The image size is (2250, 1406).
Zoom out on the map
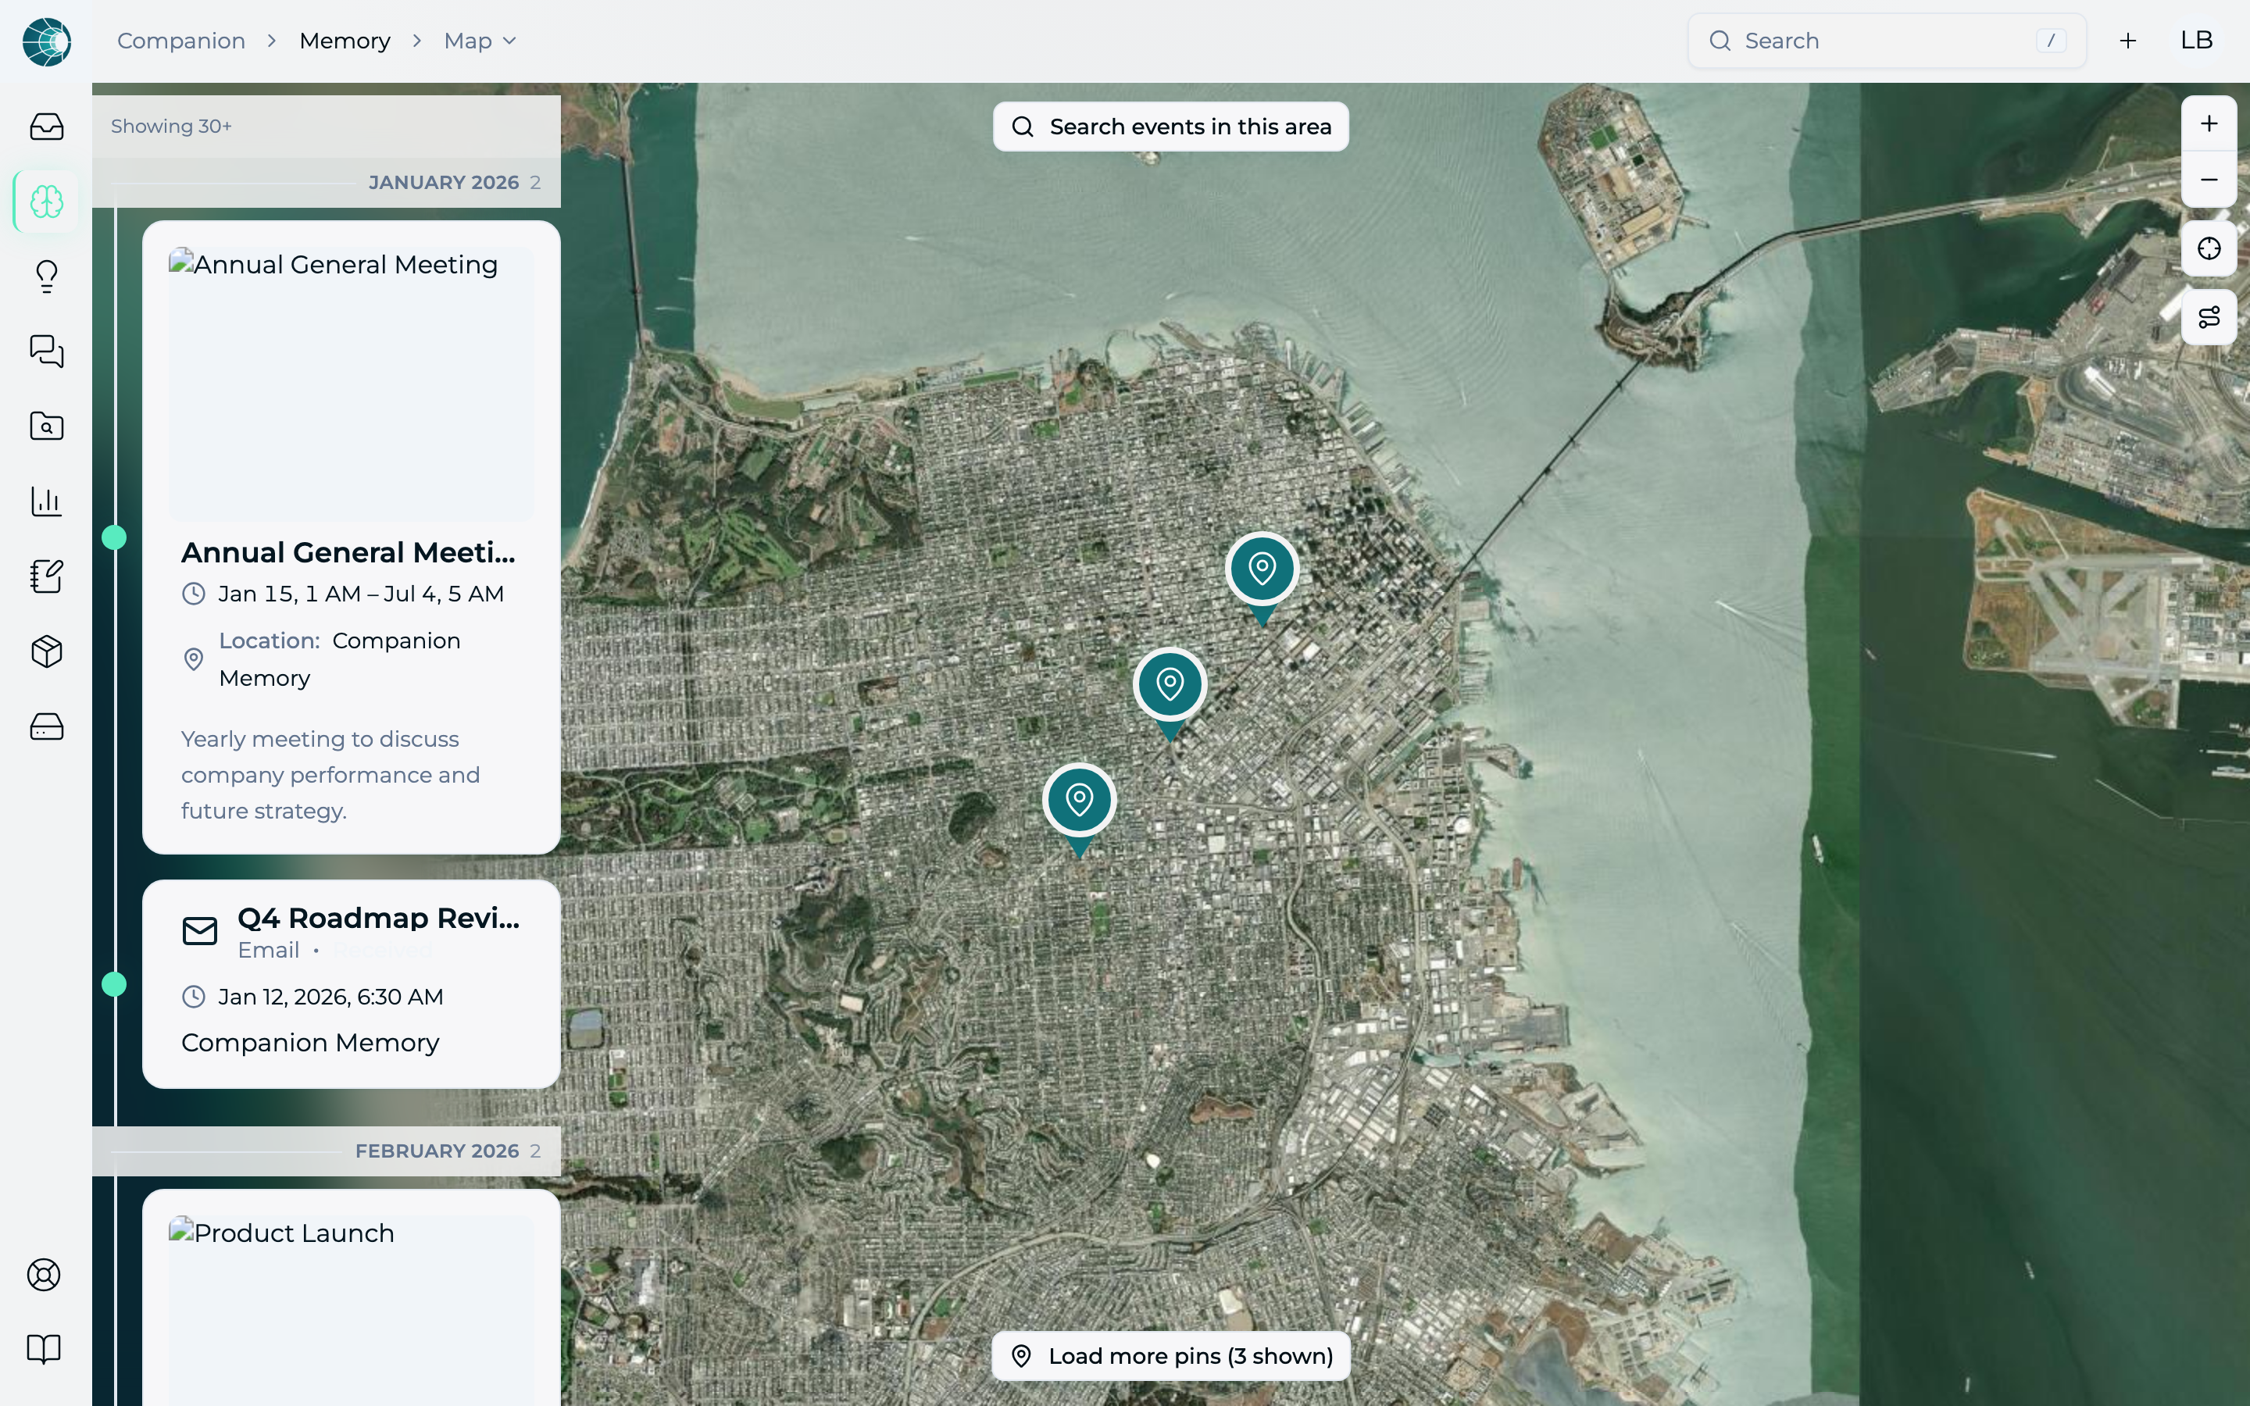(x=2209, y=180)
